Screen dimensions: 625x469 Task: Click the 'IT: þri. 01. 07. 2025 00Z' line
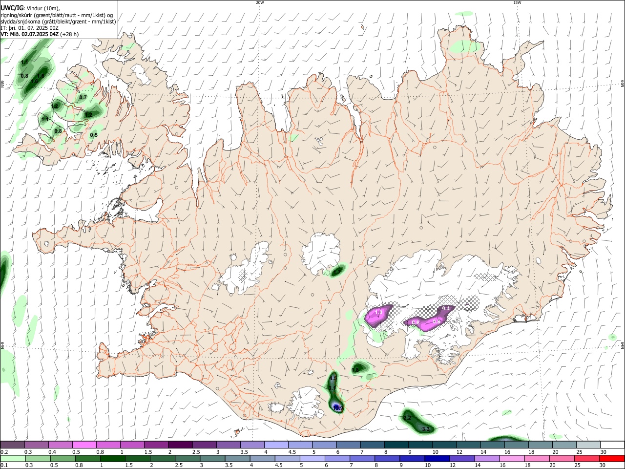pos(30,28)
